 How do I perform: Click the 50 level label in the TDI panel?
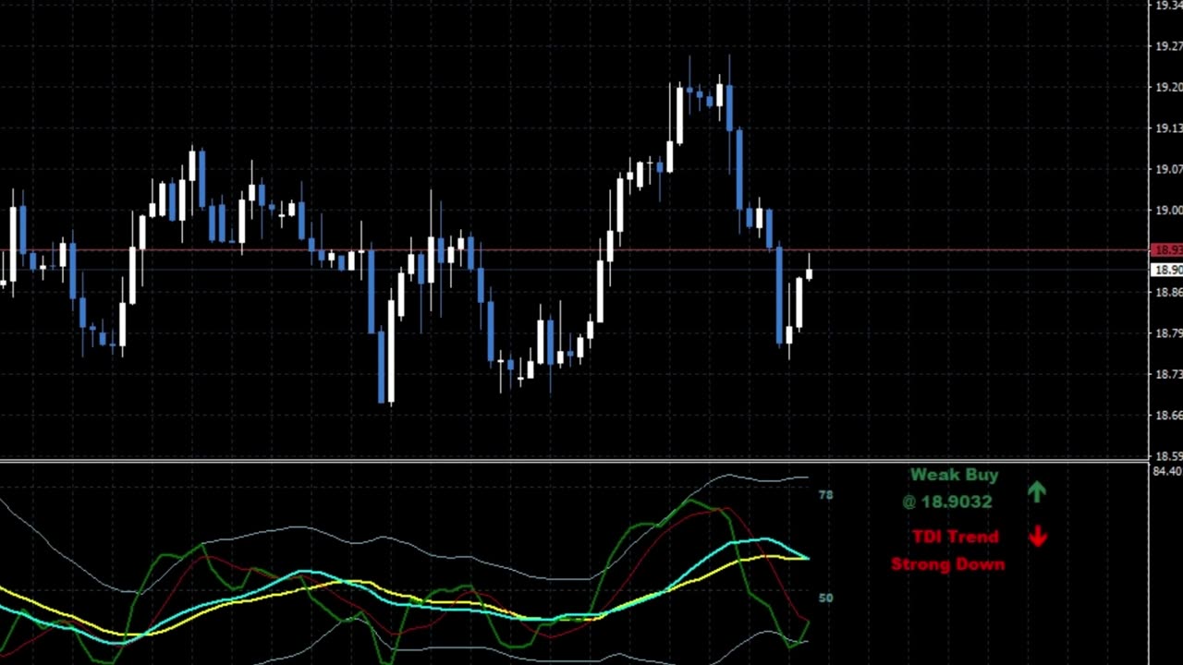tap(825, 598)
